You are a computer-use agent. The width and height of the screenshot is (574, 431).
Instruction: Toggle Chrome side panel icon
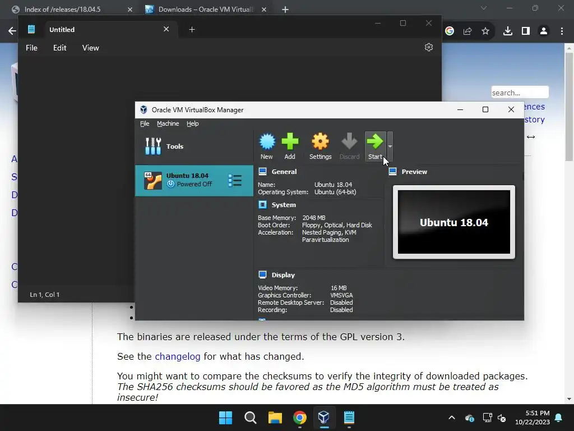(526, 31)
